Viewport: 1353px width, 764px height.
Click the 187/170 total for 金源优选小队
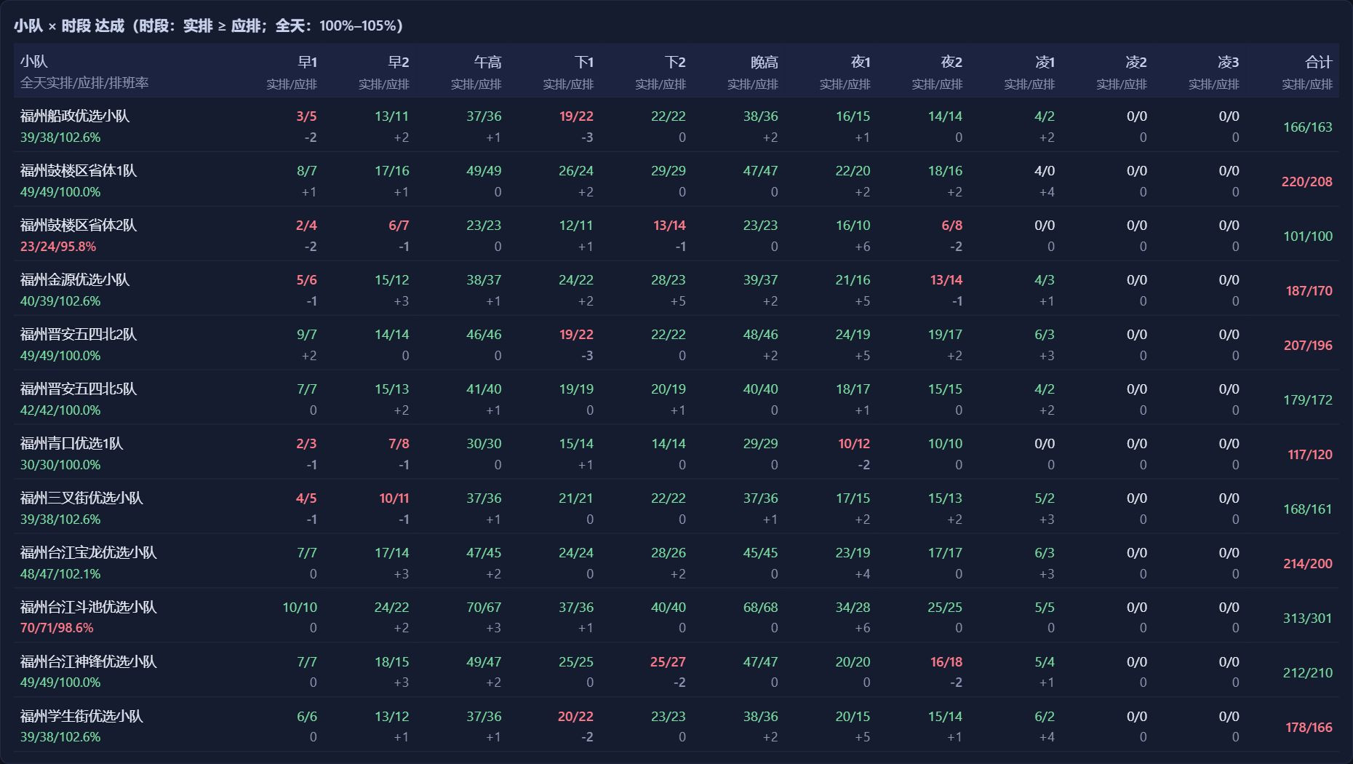(x=1309, y=291)
